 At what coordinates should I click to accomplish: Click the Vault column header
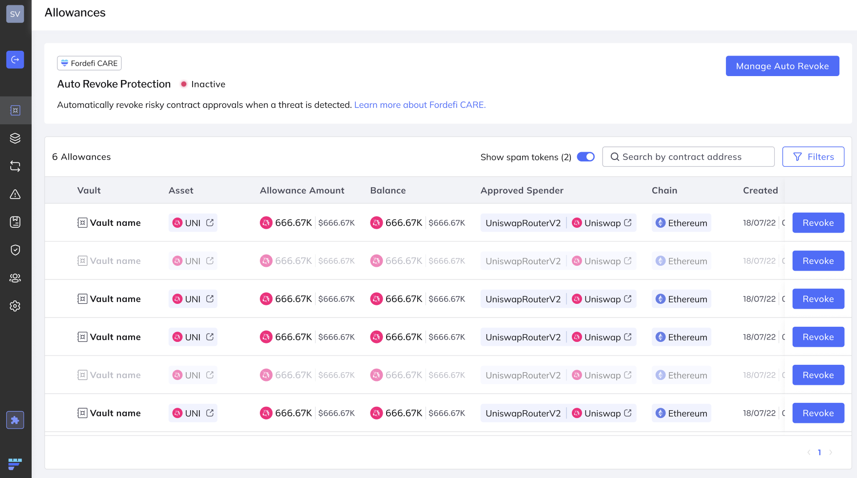[x=89, y=190]
